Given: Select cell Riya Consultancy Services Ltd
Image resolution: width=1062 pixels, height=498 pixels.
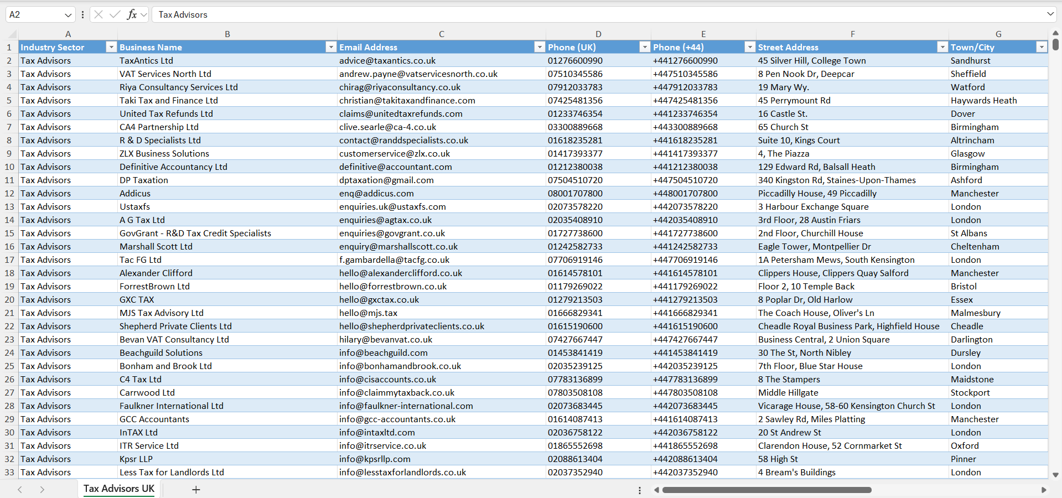Looking at the screenshot, I should 227,87.
